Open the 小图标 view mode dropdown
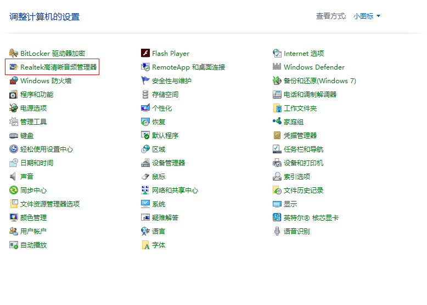This screenshot has height=305, width=427. pos(367,16)
